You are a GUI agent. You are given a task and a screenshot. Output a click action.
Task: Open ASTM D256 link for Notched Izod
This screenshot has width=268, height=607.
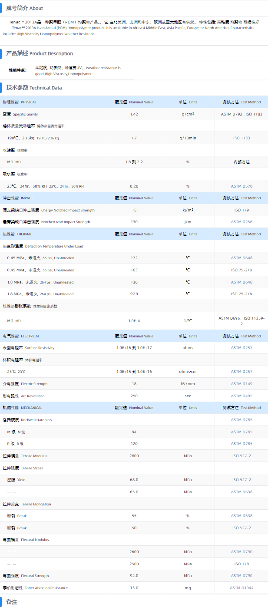pyautogui.click(x=242, y=222)
